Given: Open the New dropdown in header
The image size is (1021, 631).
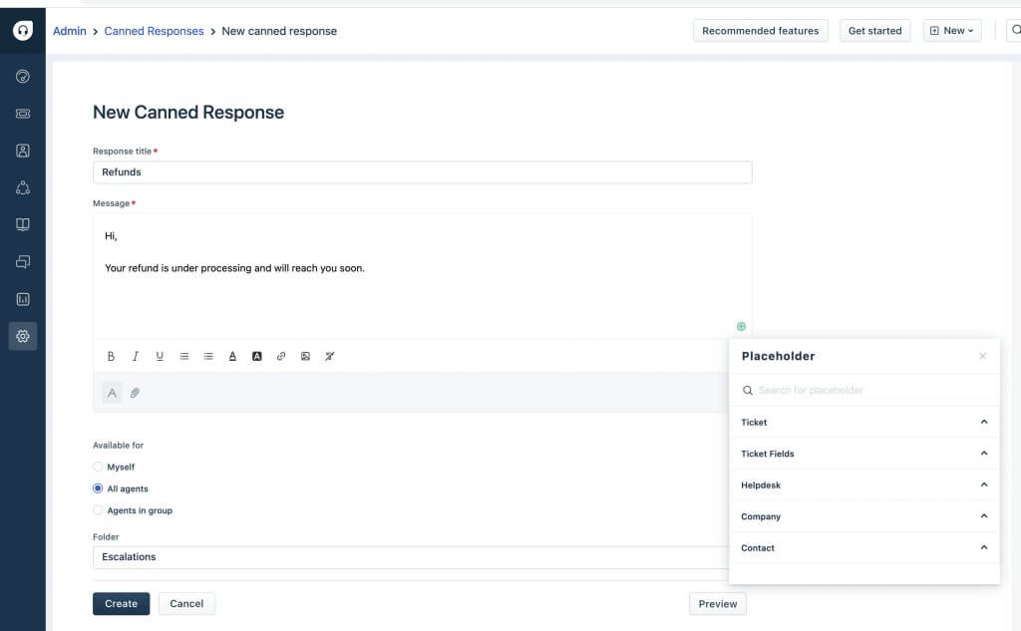Looking at the screenshot, I should [951, 31].
